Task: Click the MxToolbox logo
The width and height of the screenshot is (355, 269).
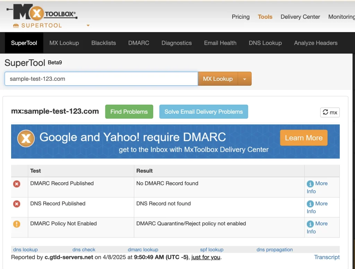Action: coord(42,12)
